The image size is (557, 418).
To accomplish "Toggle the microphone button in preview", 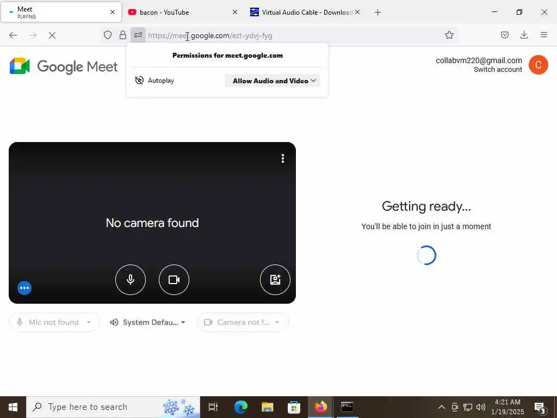I will click(x=131, y=280).
